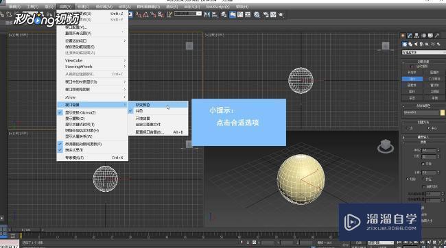
Task: Select the Align tool icon
Action: click(x=215, y=14)
